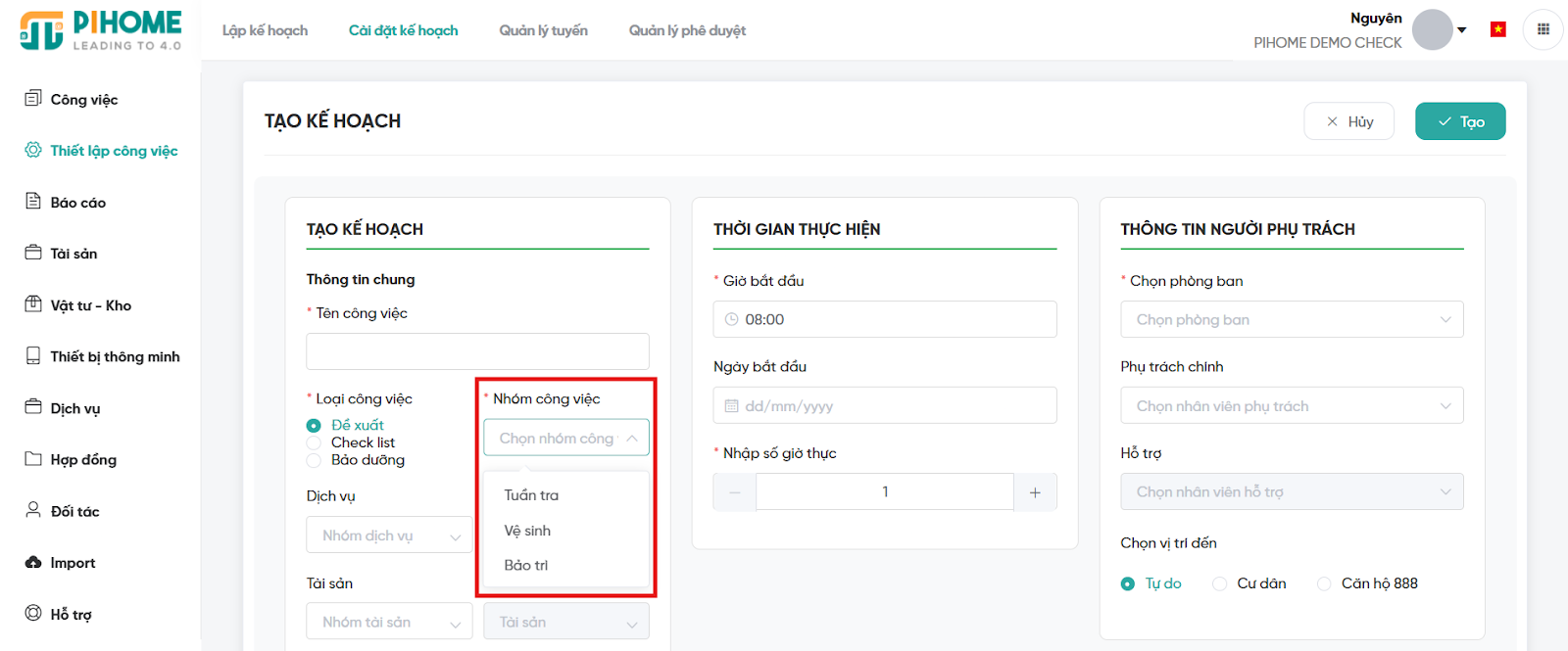Image resolution: width=1568 pixels, height=651 pixels.
Task: Open Vật tư - Kho icon
Action: [x=33, y=304]
